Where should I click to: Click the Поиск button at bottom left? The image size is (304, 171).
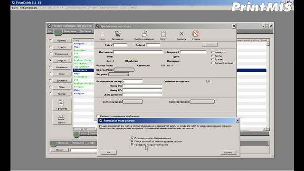click(59, 150)
